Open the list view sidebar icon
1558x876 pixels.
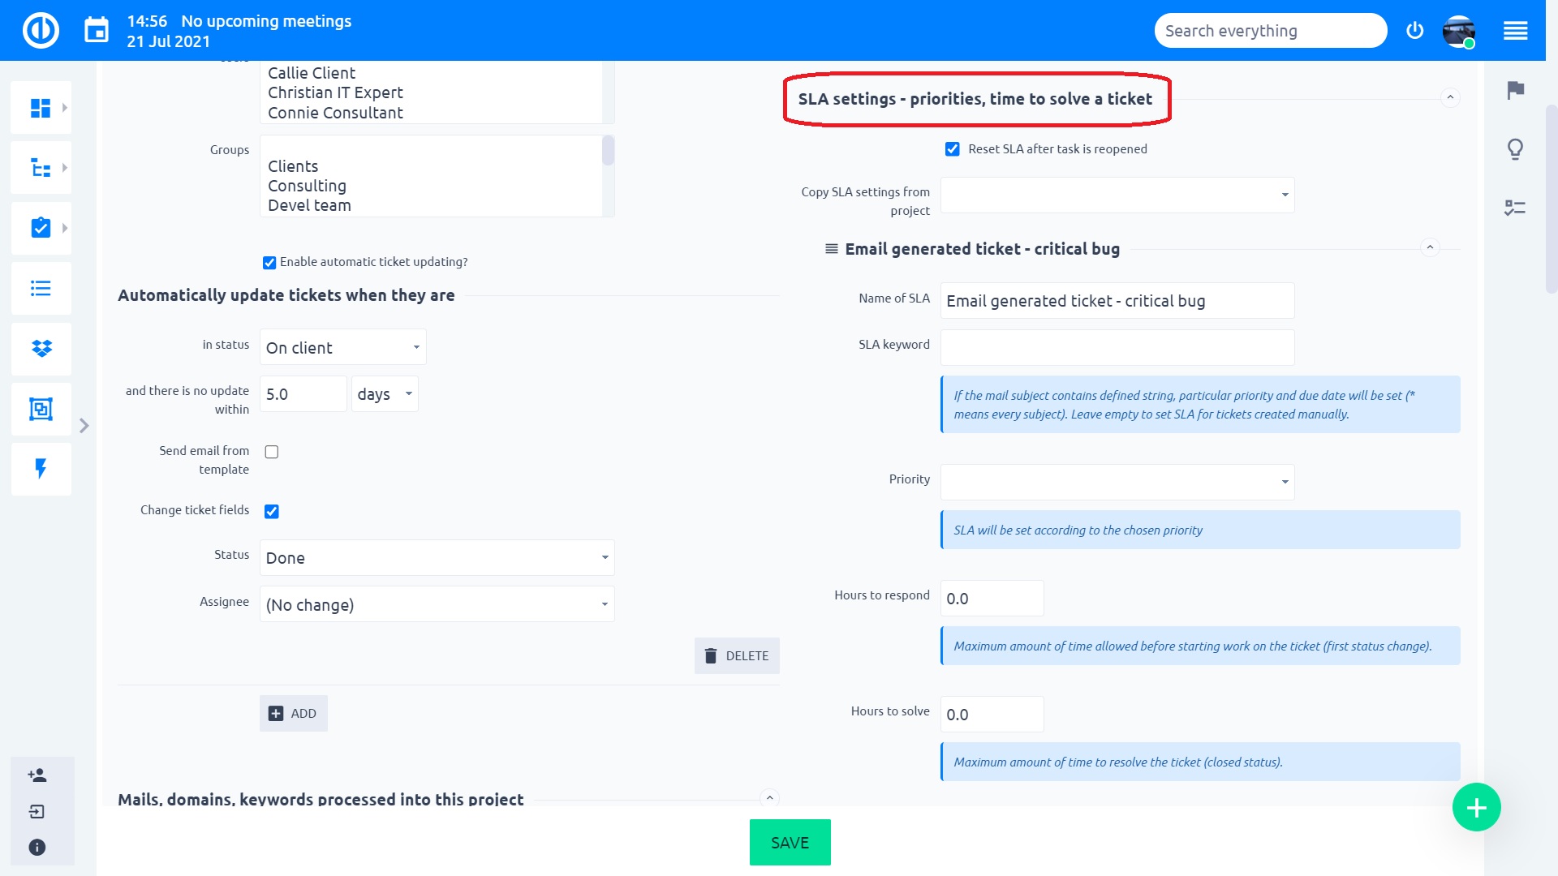(41, 288)
